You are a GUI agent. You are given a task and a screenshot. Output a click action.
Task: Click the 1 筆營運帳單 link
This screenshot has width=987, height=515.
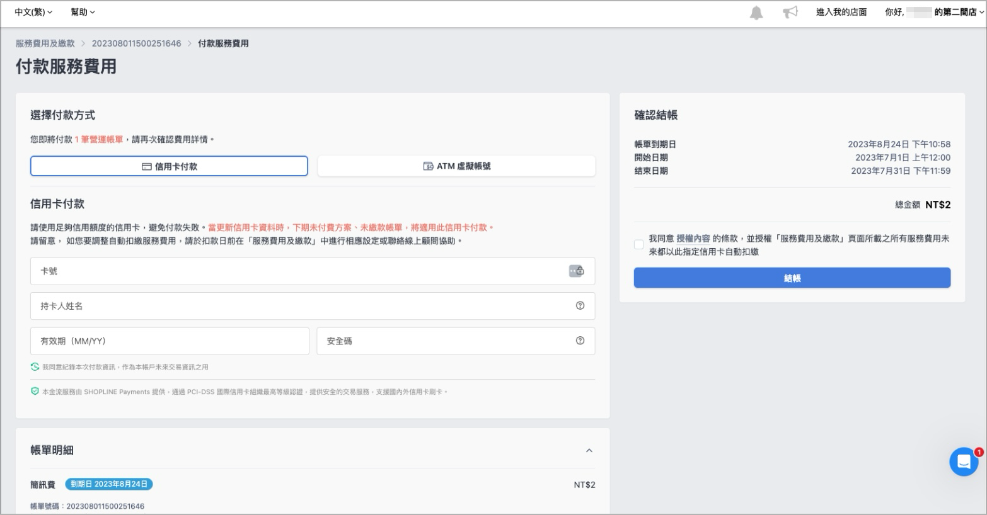click(x=99, y=139)
